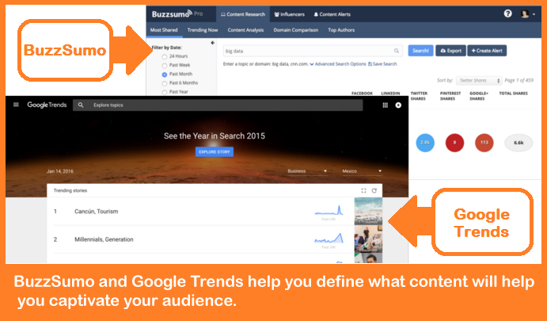The image size is (547, 321).
Task: Open the Google apps grid icon
Action: pos(386,105)
